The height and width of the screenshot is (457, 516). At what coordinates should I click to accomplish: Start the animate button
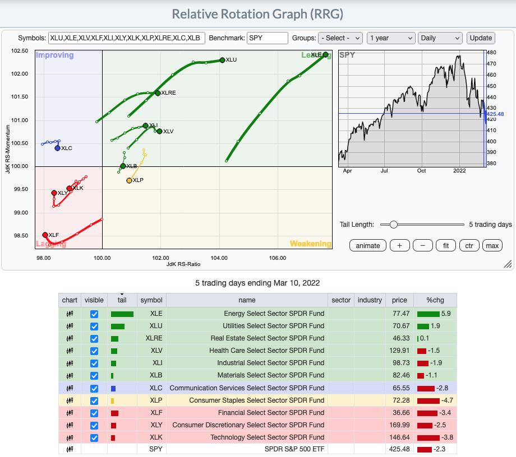pyautogui.click(x=367, y=246)
